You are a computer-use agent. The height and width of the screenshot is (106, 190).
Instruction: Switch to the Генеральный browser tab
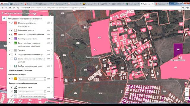point(45,4)
